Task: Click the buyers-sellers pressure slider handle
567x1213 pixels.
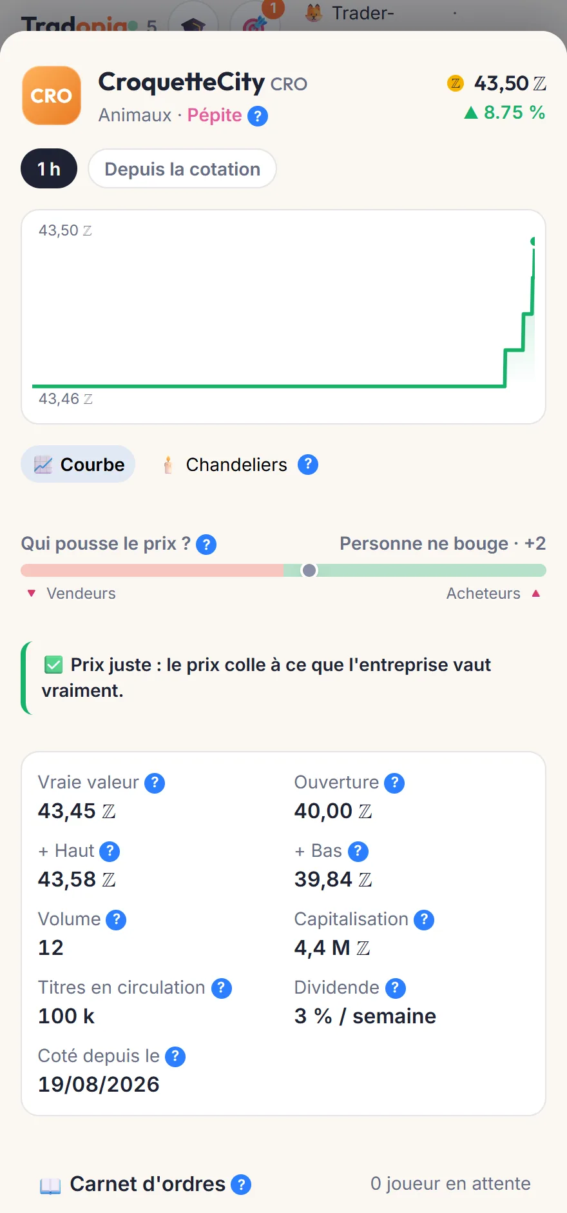Action: [309, 570]
